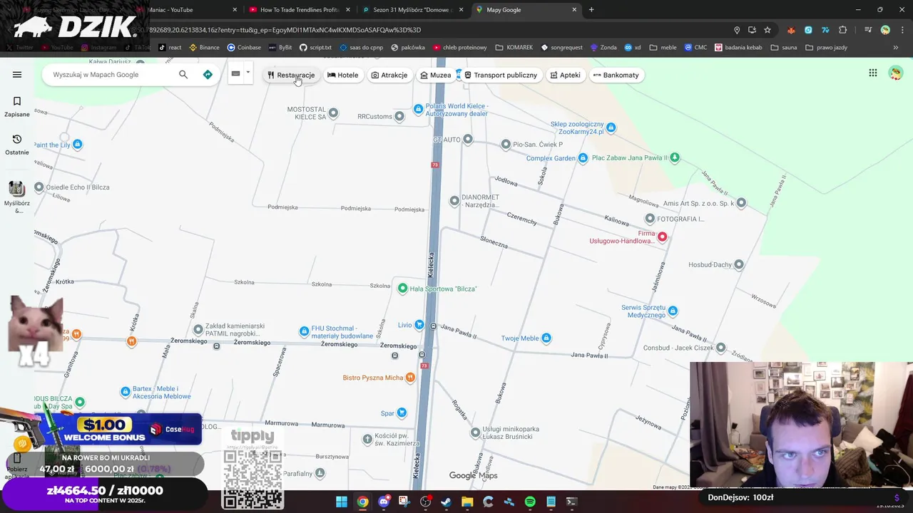Open Discord from the taskbar
913x513 pixels.
[x=384, y=502]
